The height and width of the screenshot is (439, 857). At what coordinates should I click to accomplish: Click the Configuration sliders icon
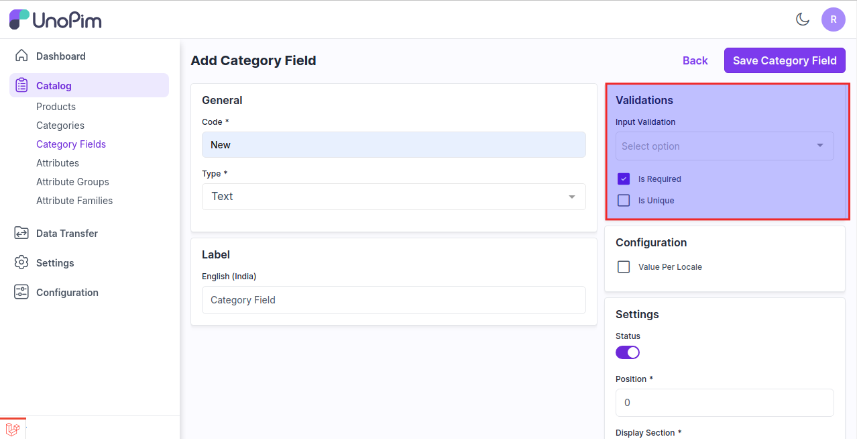[21, 292]
